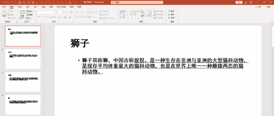This screenshot has height=116, width=274.
Task: Click the Replace (替换) button
Action: pyautogui.click(x=171, y=14)
